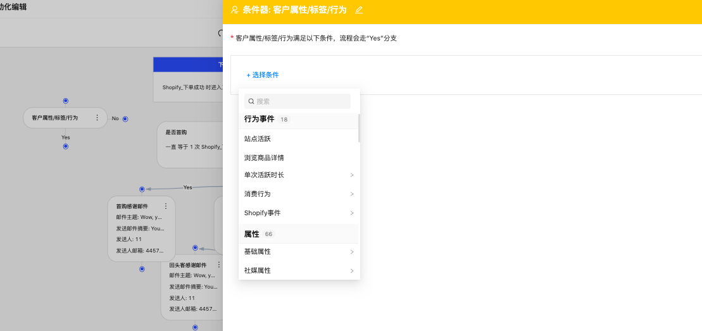
Task: Click the + 选择条件 link
Action: 263,75
